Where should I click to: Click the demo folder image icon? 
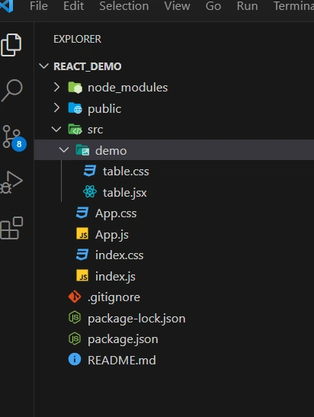pos(82,150)
